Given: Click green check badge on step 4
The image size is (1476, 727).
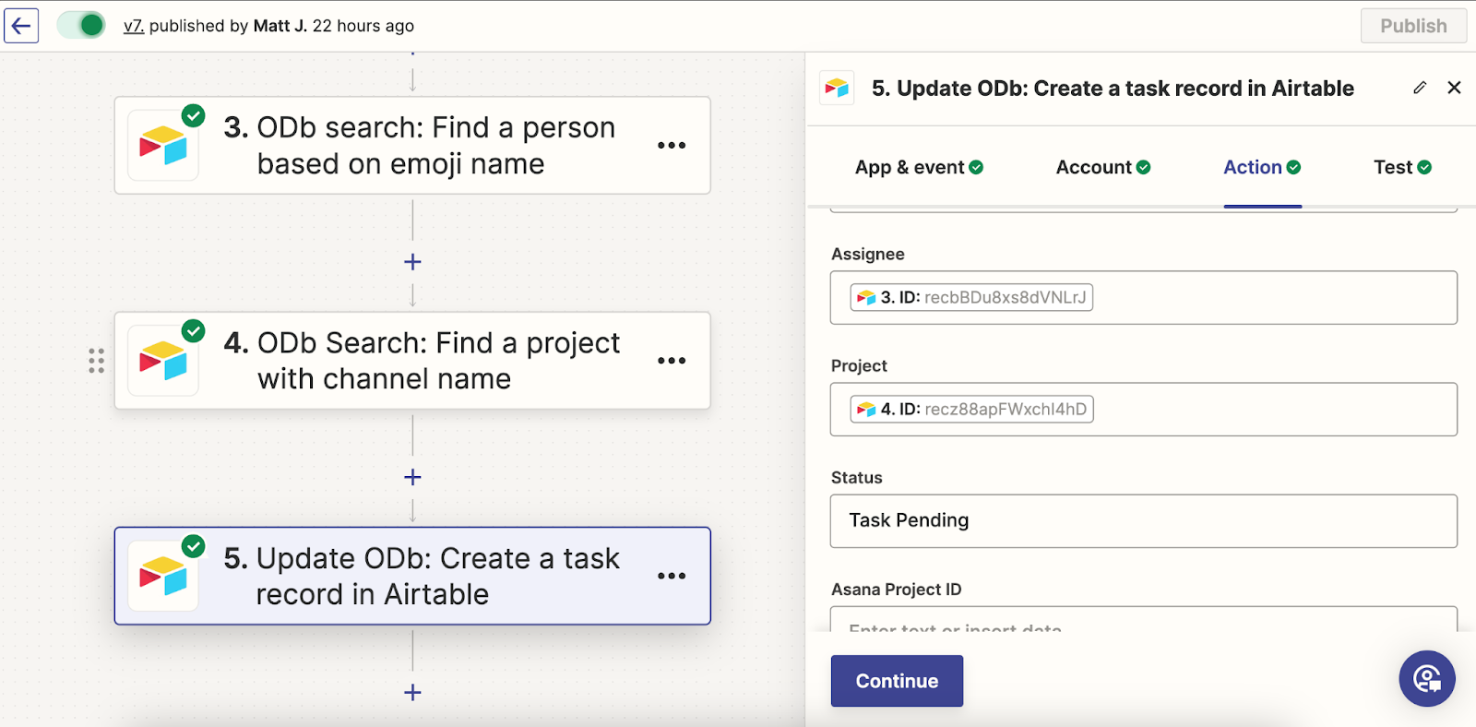Looking at the screenshot, I should point(193,330).
